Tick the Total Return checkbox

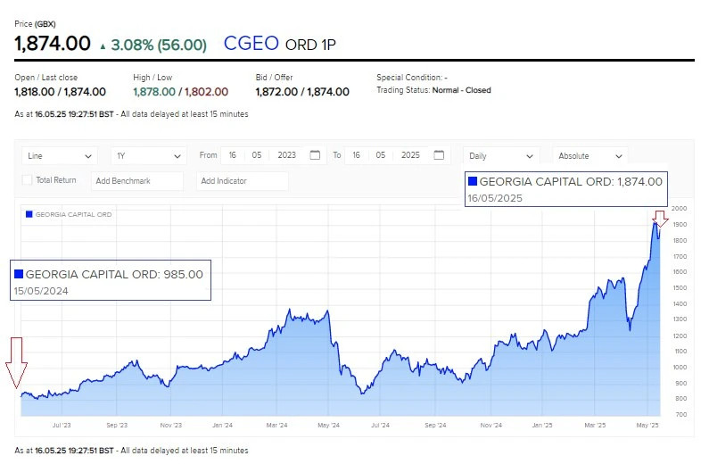point(27,180)
